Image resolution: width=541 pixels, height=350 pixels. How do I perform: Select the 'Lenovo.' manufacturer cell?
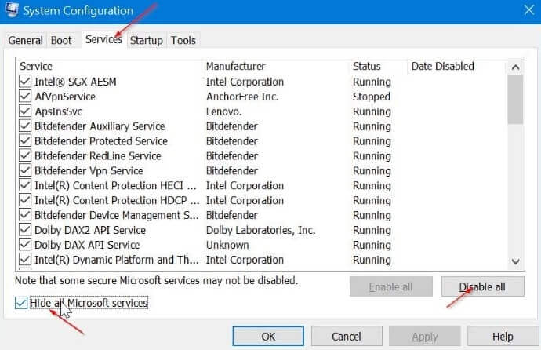pyautogui.click(x=224, y=111)
